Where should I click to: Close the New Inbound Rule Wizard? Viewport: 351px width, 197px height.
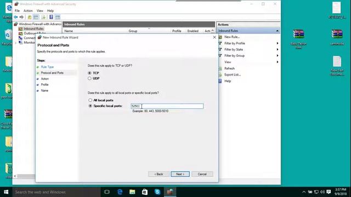point(214,37)
